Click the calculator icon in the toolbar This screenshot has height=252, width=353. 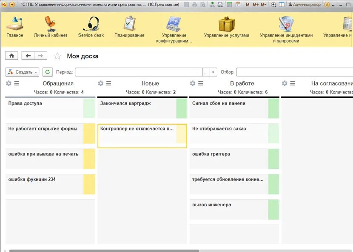click(x=230, y=4)
